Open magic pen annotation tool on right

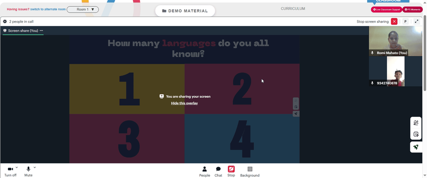tap(416, 123)
